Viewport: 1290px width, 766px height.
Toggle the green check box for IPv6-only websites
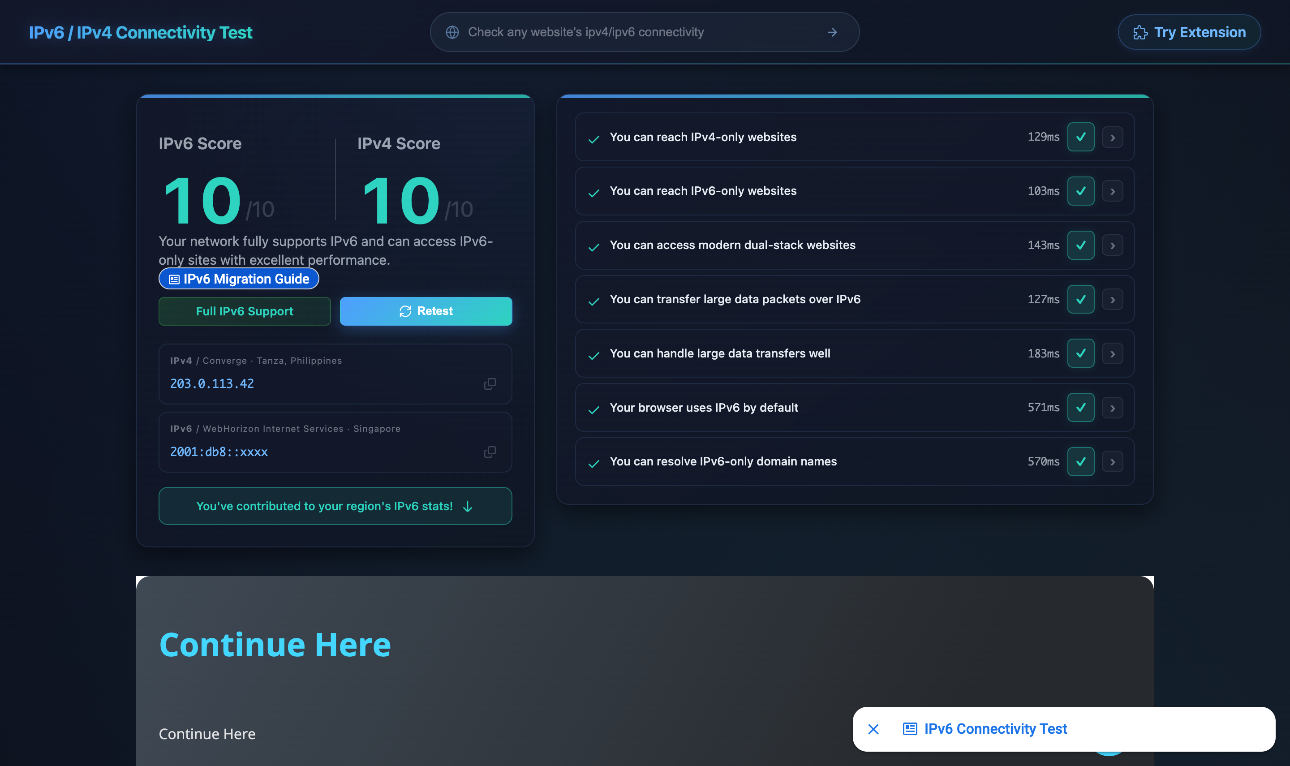click(1080, 191)
